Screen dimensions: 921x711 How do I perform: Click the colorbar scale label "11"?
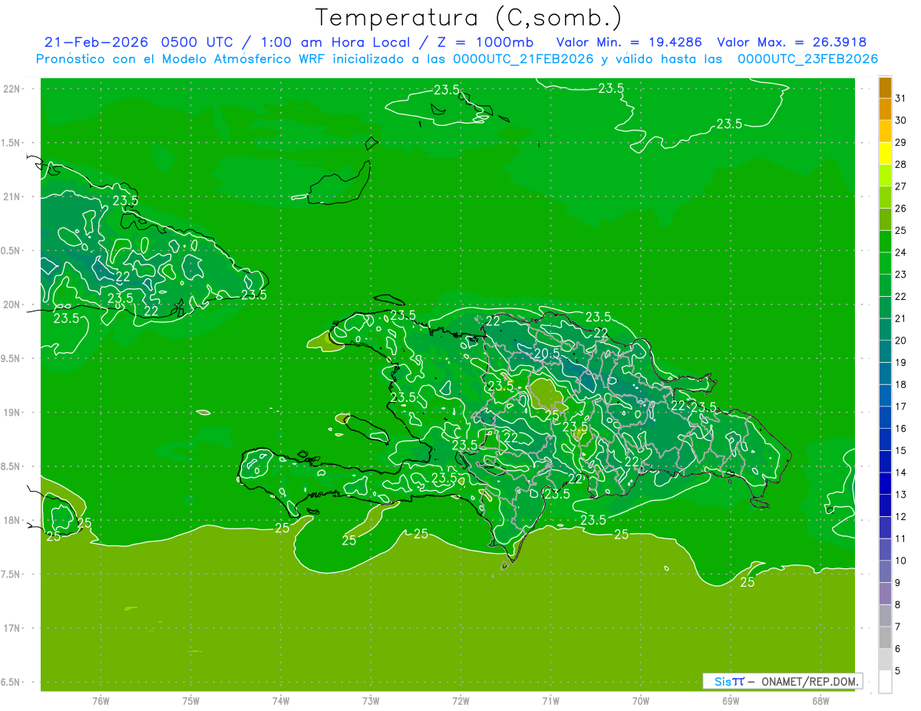[x=901, y=538]
